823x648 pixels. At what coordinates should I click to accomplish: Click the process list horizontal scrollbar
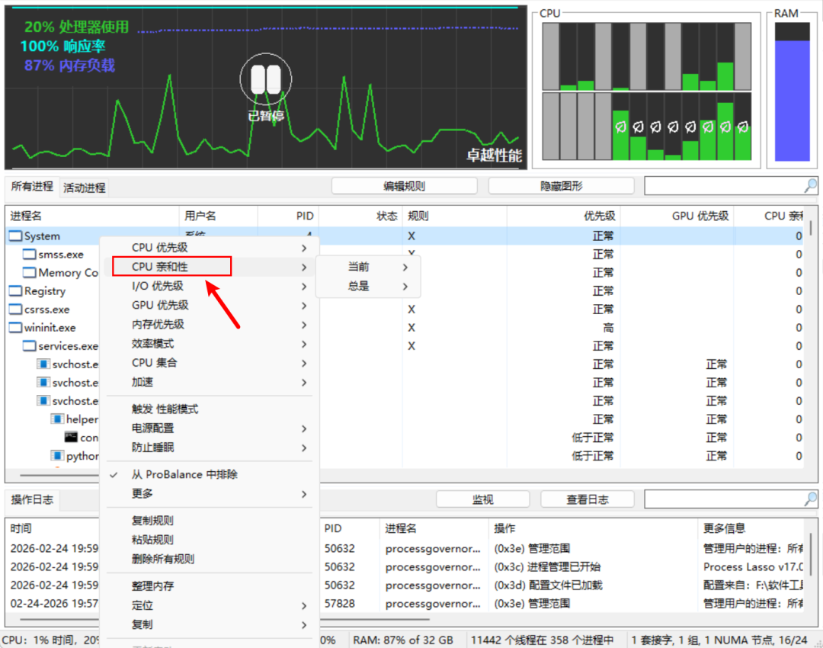click(59, 475)
